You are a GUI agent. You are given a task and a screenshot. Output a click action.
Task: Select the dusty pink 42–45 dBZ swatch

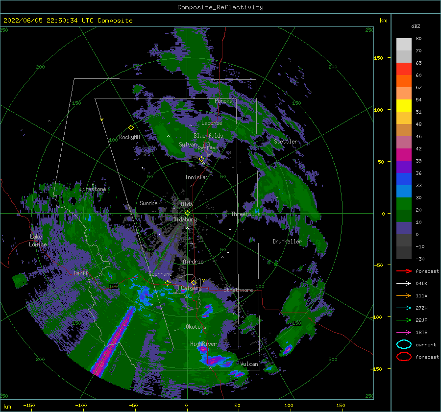tap(404, 142)
